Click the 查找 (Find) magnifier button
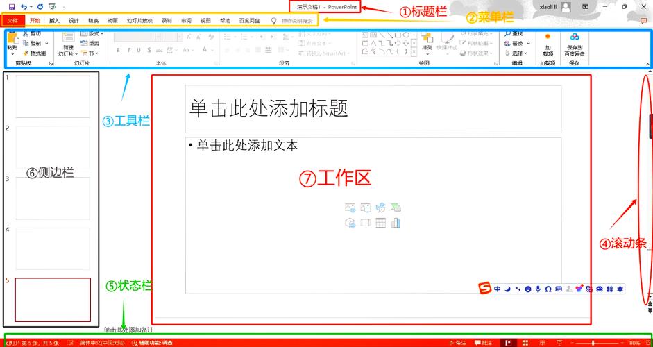Screen dimensions: 653x347 pos(513,34)
